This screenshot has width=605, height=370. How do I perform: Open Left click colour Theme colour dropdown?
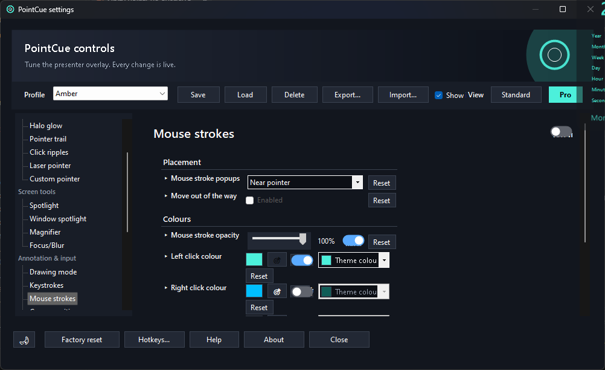click(353, 261)
